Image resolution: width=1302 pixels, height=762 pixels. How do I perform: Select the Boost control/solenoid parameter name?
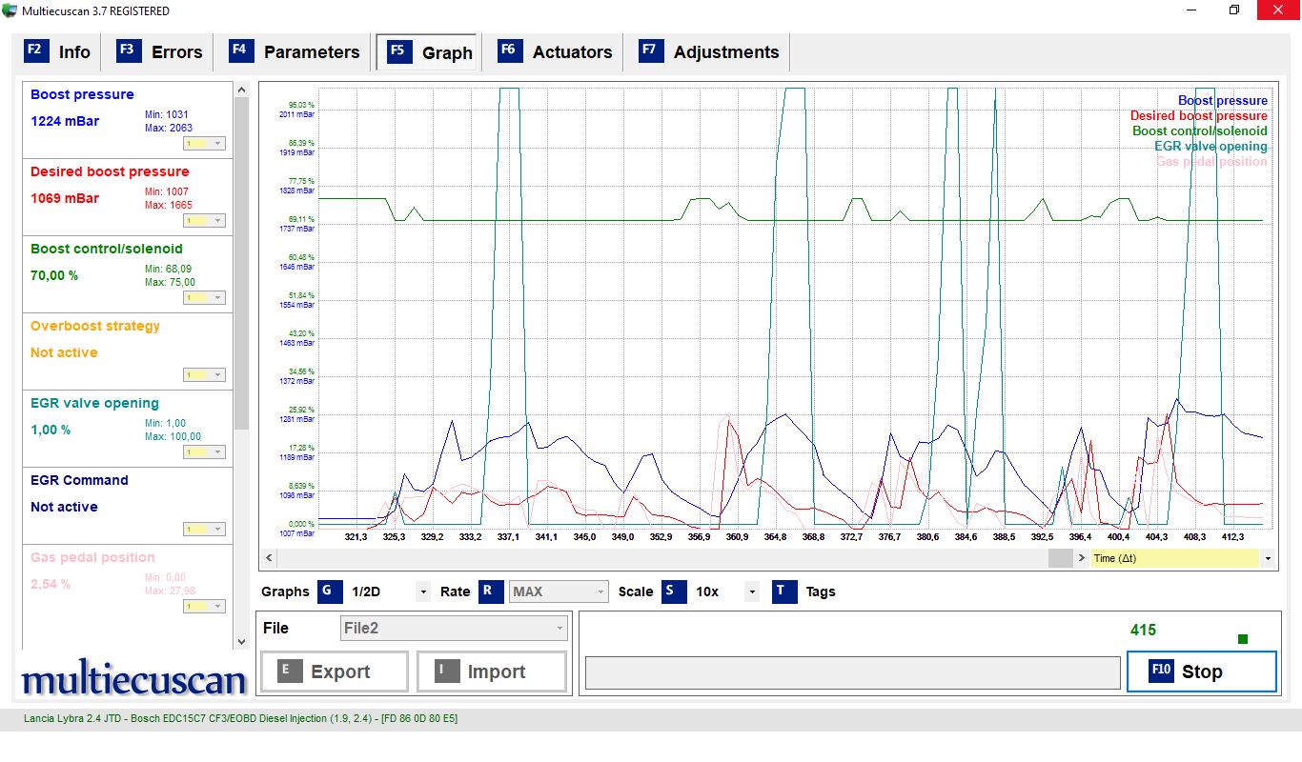point(107,249)
